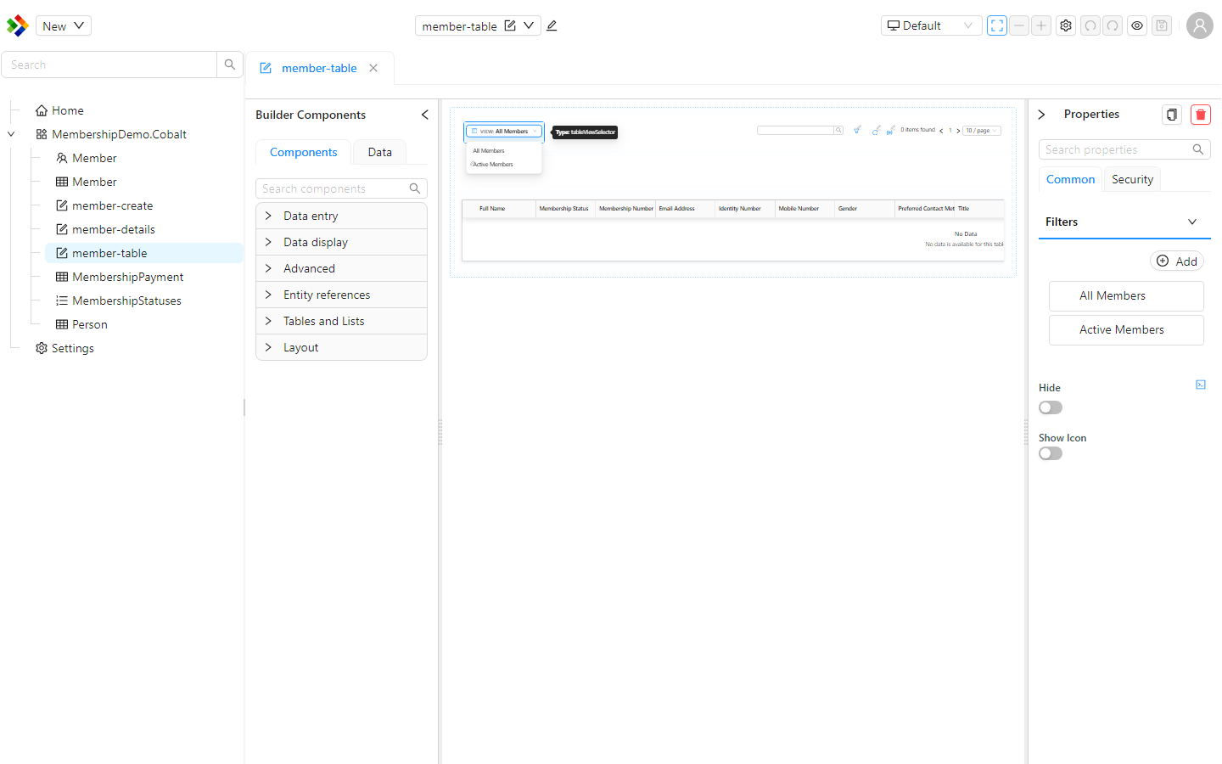Image resolution: width=1222 pixels, height=764 pixels.
Task: Focus the Search components field
Action: [x=341, y=188]
